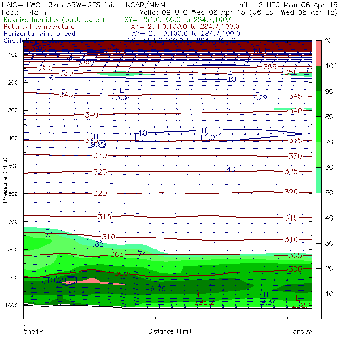
Task: Click the '.74' minimum label
Action: click(141, 254)
